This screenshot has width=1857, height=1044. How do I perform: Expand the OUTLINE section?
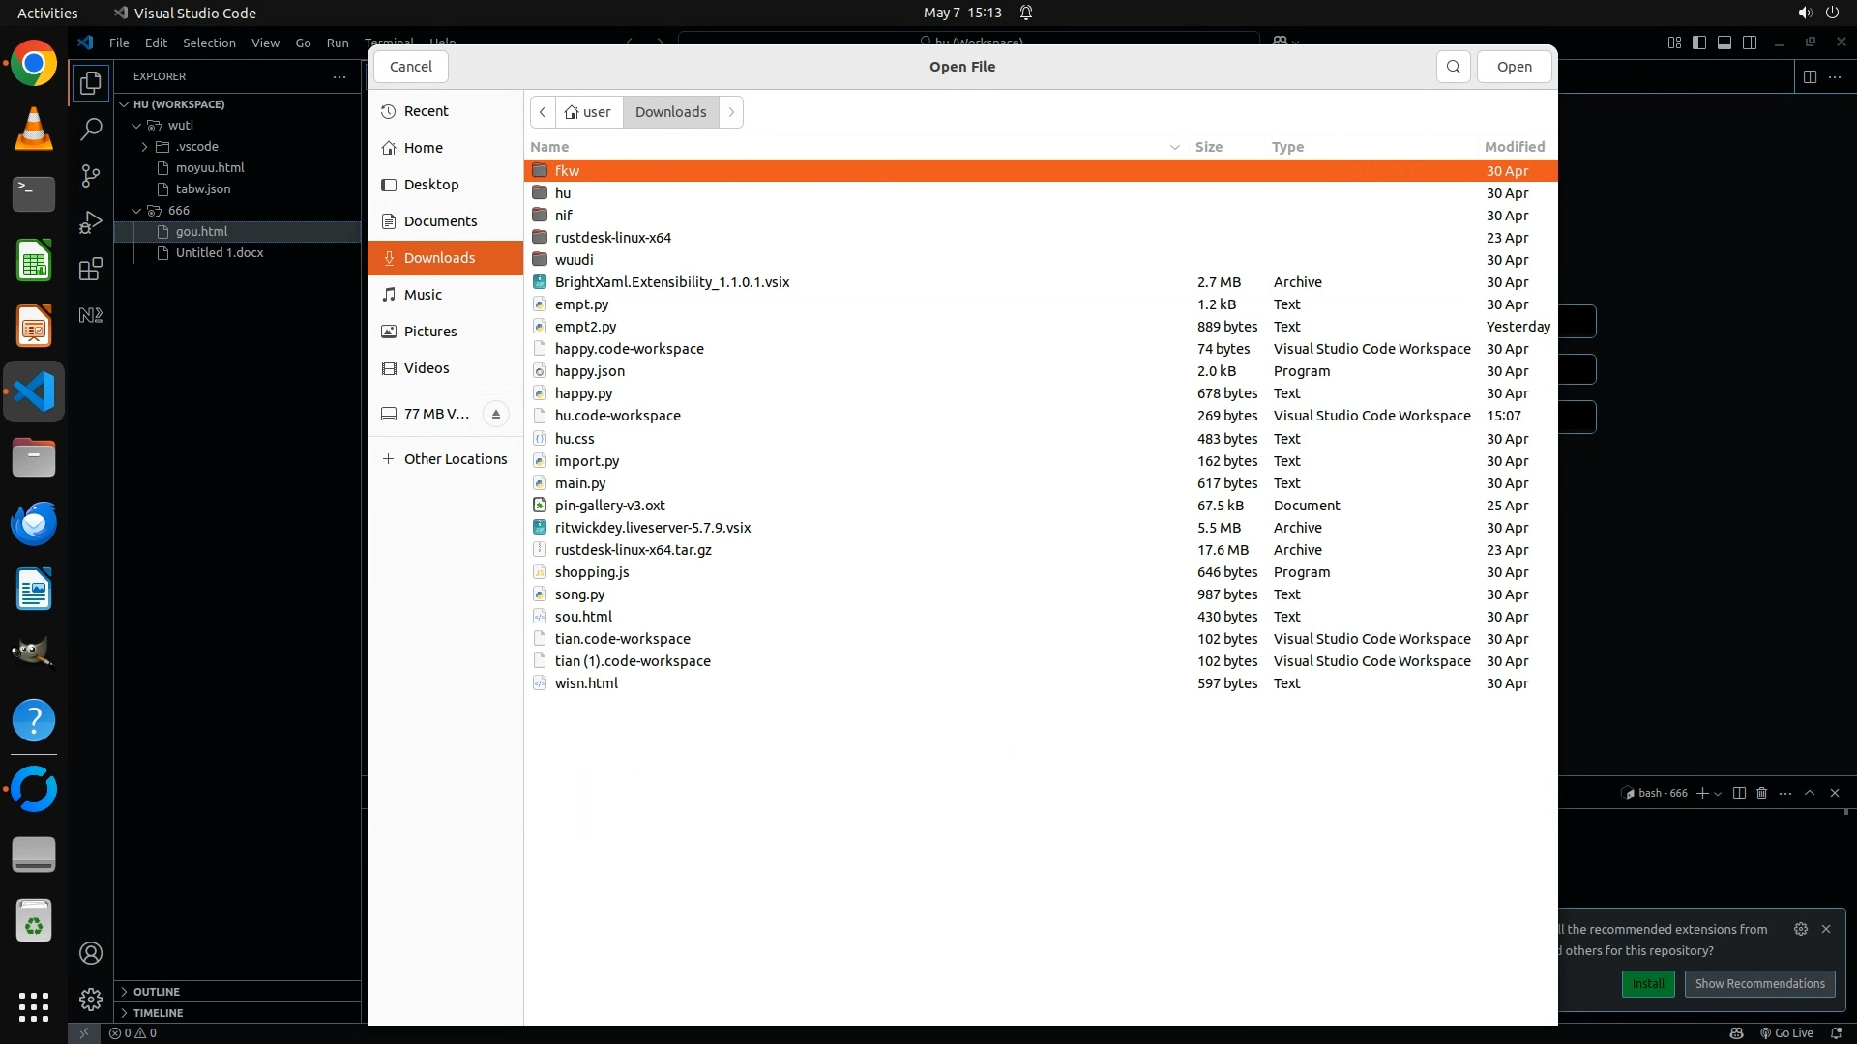coord(156,992)
